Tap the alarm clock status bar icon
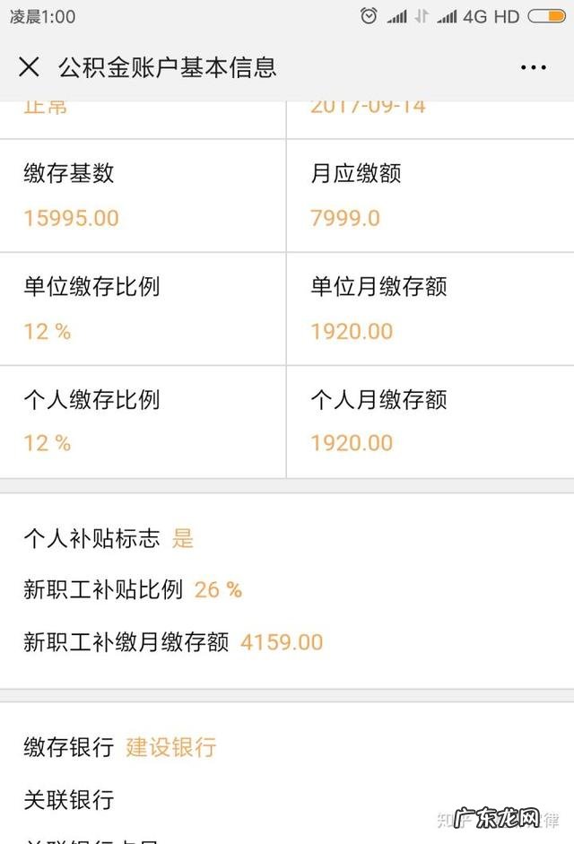The width and height of the screenshot is (574, 844). tap(366, 14)
